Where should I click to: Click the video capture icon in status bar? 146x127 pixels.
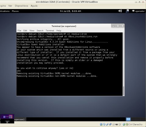click(116, 124)
